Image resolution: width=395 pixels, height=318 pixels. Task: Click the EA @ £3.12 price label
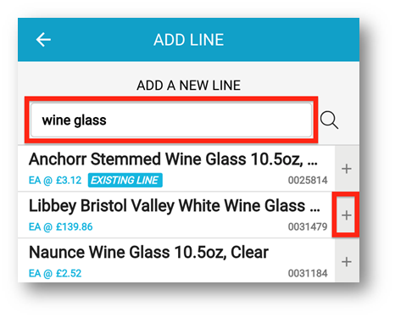[x=55, y=181]
